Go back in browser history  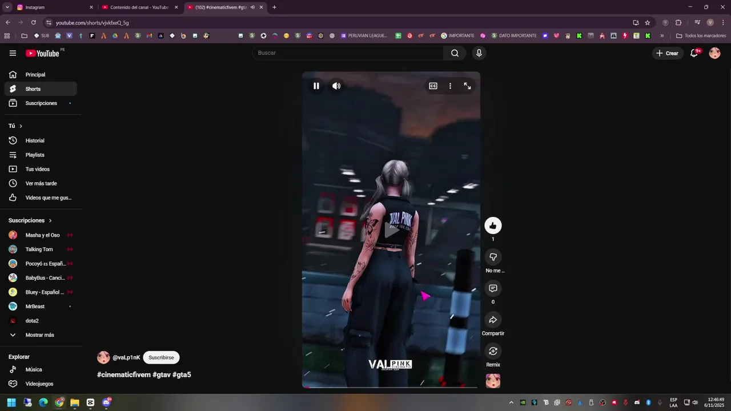[7, 22]
